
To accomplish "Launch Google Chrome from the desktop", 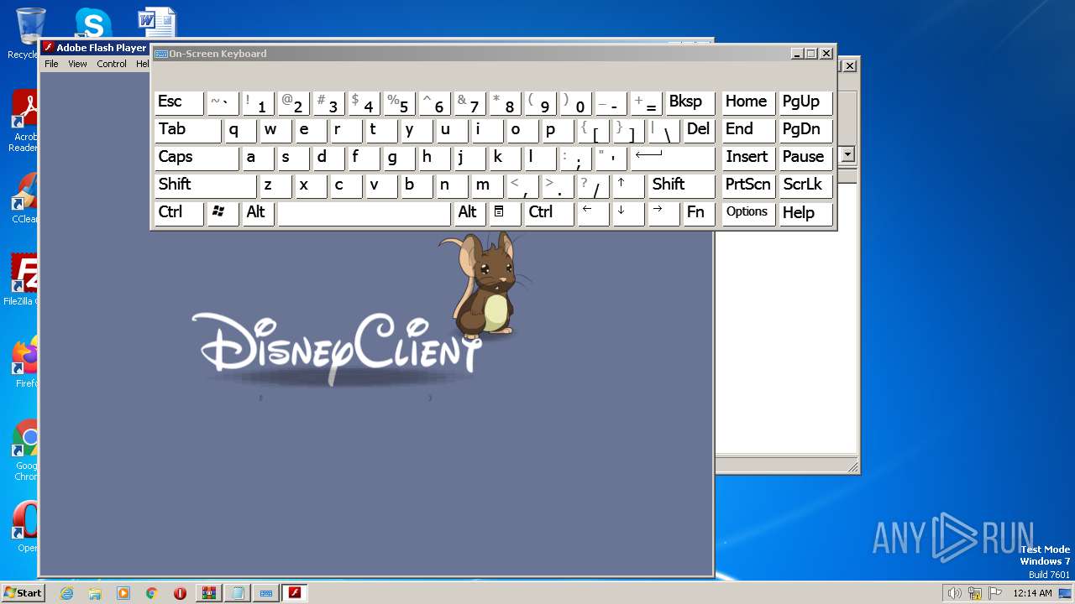I will [25, 451].
